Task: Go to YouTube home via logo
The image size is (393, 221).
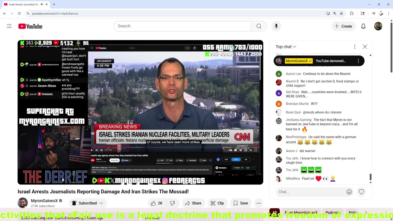Action: click(x=30, y=26)
